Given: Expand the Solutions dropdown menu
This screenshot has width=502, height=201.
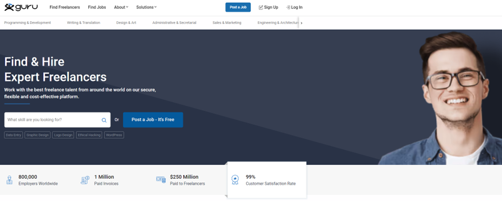Looking at the screenshot, I should [146, 7].
